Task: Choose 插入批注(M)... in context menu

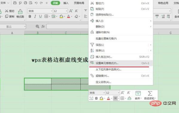Action: (121, 57)
